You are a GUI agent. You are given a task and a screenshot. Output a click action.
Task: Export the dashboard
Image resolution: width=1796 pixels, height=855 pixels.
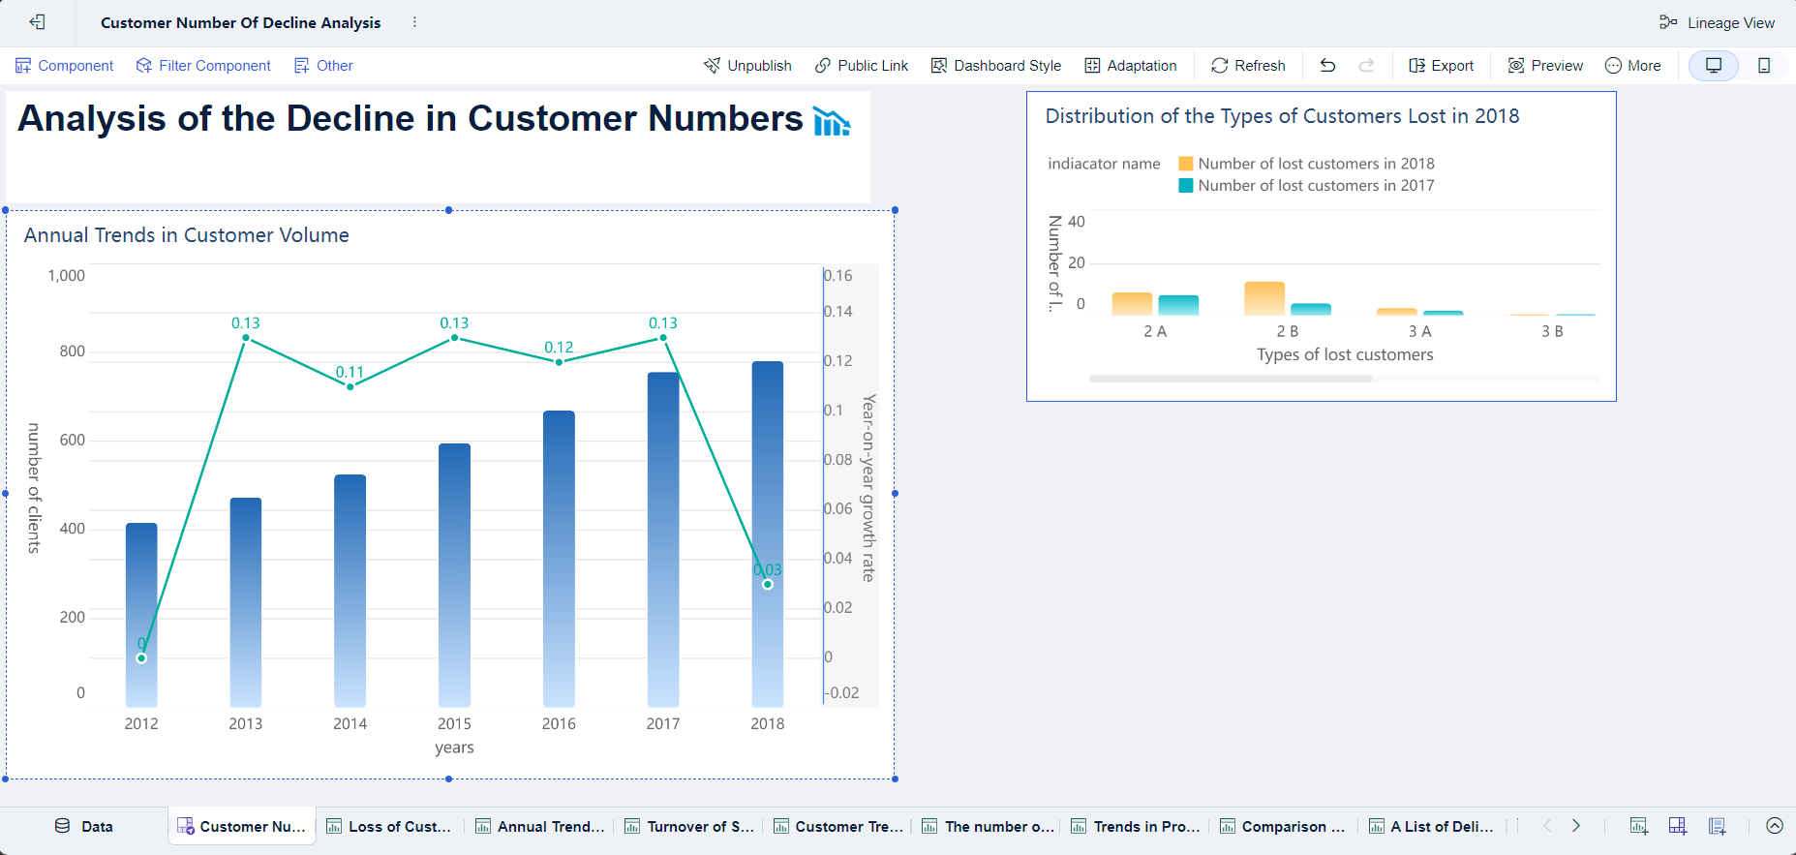click(1441, 65)
